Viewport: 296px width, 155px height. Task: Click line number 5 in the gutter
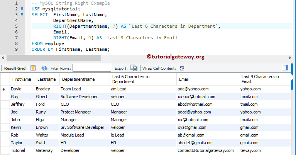[x=16, y=26]
